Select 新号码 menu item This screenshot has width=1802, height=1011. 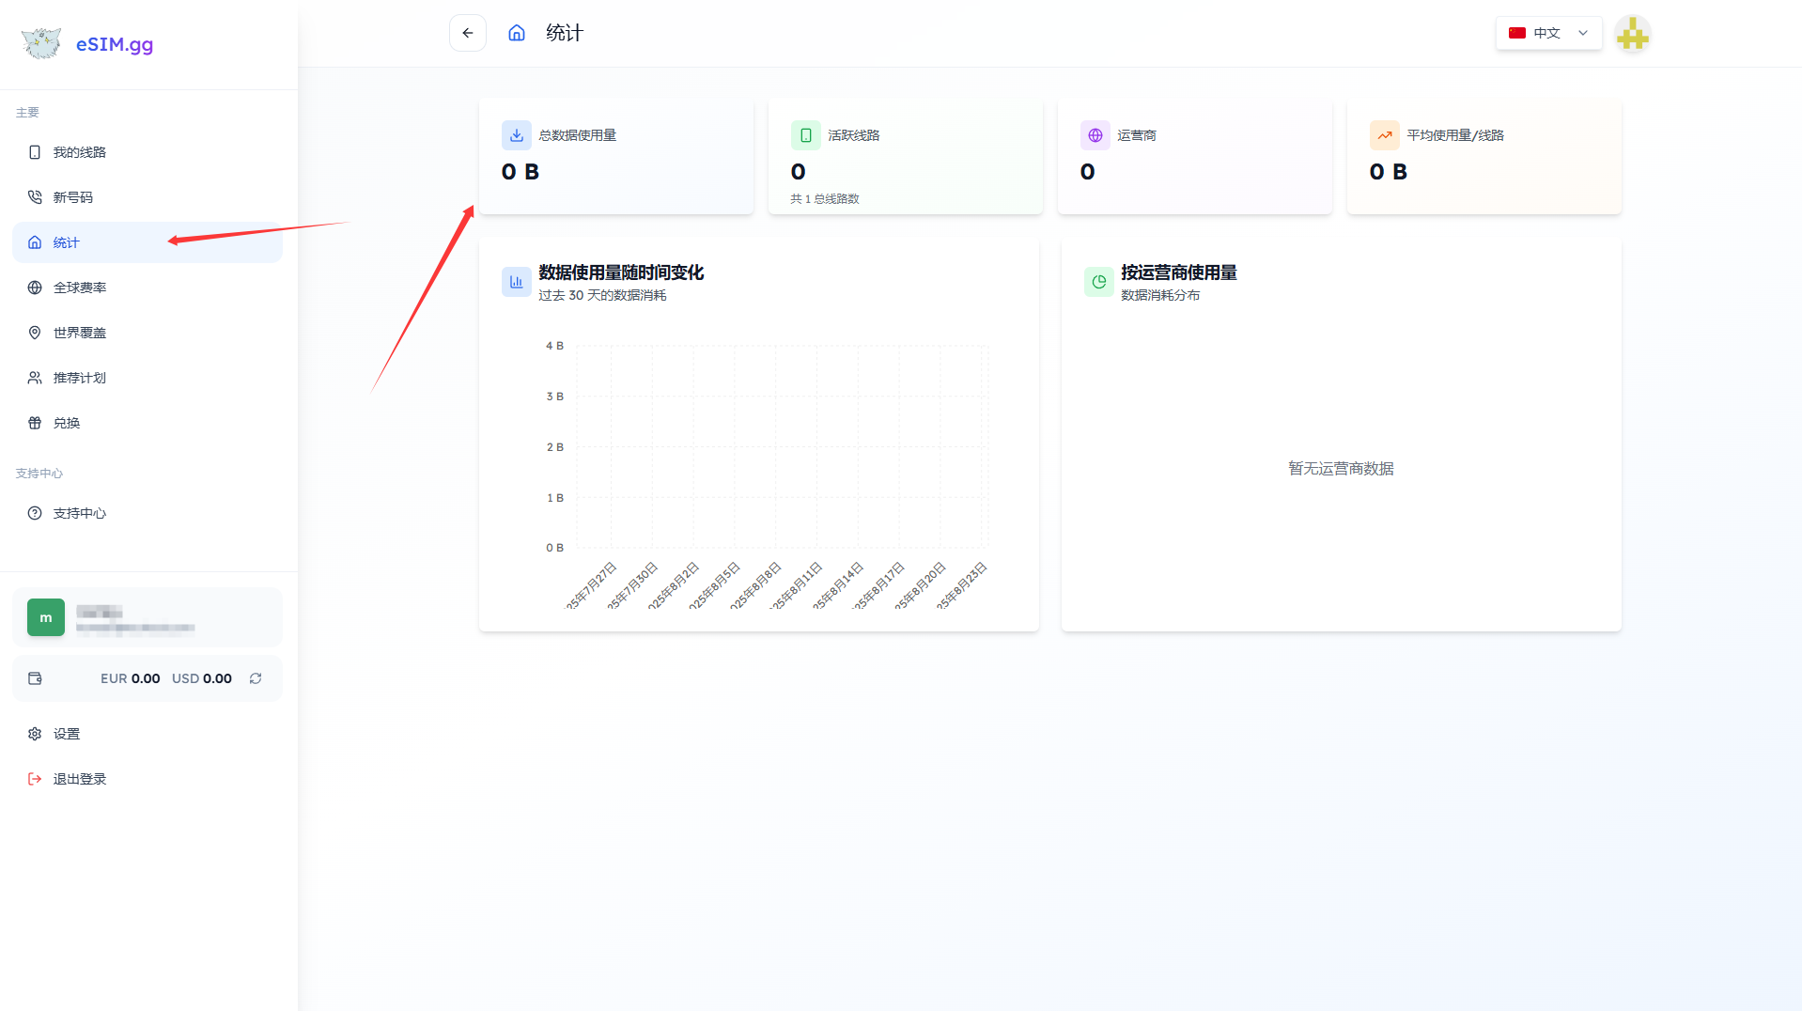click(x=73, y=197)
